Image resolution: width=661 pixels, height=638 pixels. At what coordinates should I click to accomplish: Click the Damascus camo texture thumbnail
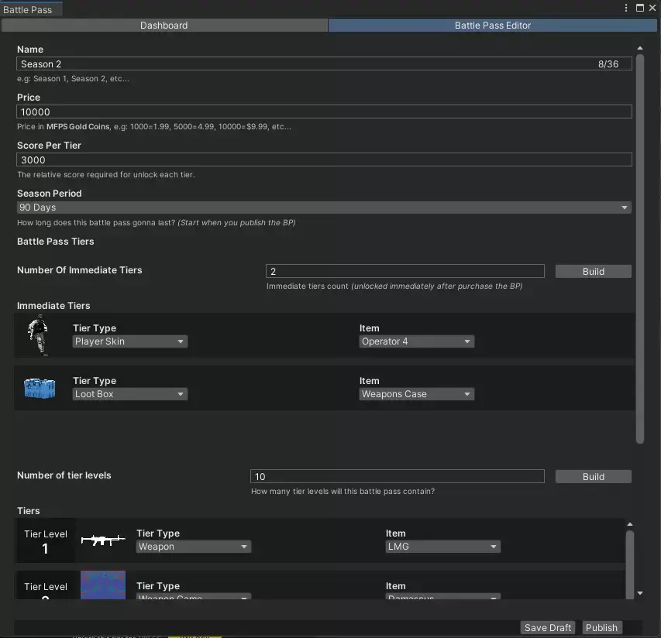(102, 585)
